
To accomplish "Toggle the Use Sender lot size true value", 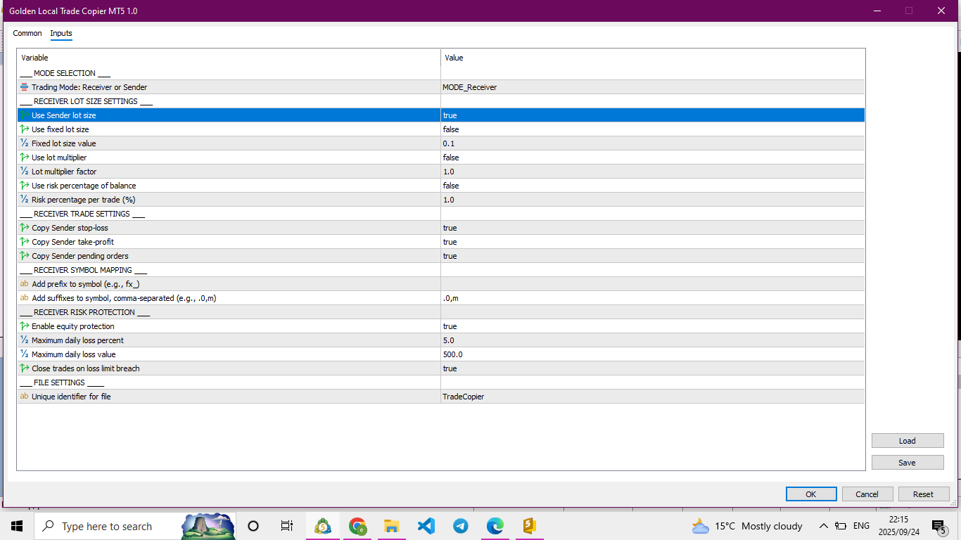I will (x=653, y=115).
